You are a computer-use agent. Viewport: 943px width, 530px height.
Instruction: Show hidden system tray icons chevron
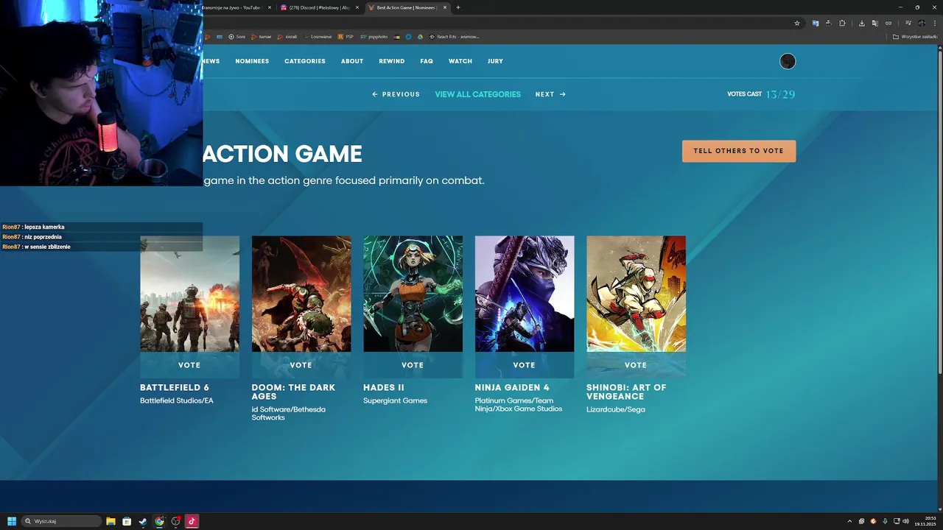pos(849,521)
